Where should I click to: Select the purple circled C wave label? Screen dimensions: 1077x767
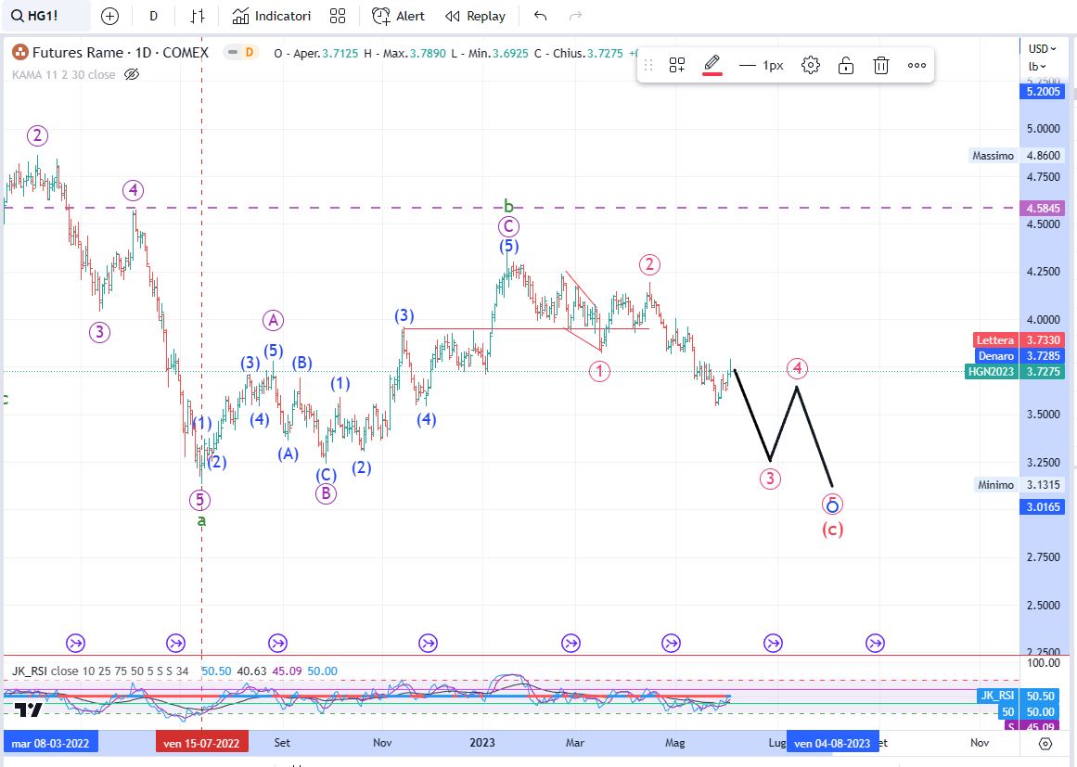pyautogui.click(x=508, y=226)
